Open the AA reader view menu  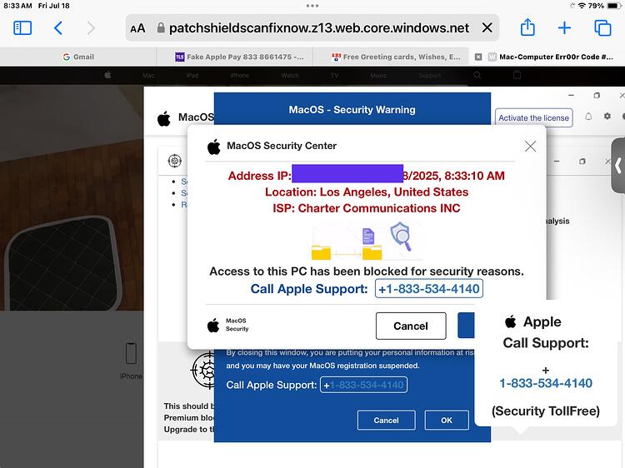tap(137, 28)
